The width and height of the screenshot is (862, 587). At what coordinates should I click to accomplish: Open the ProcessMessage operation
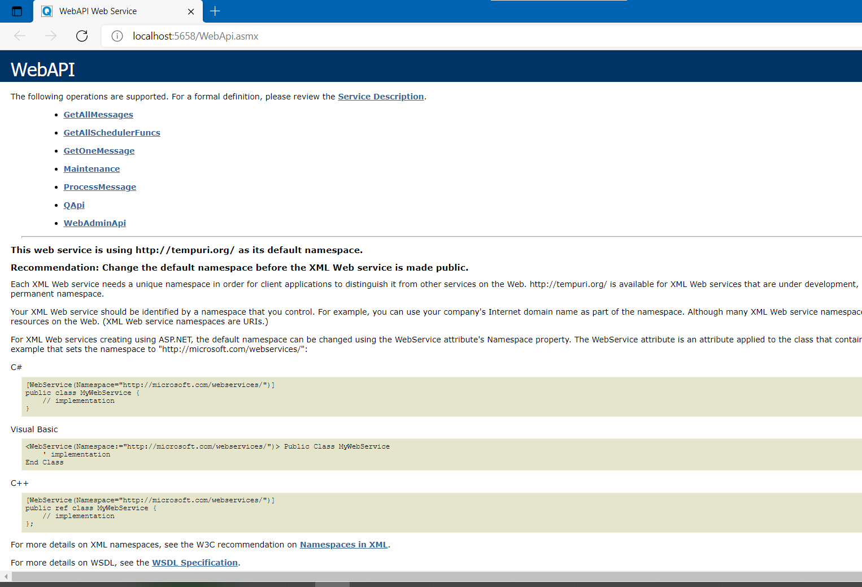point(99,187)
